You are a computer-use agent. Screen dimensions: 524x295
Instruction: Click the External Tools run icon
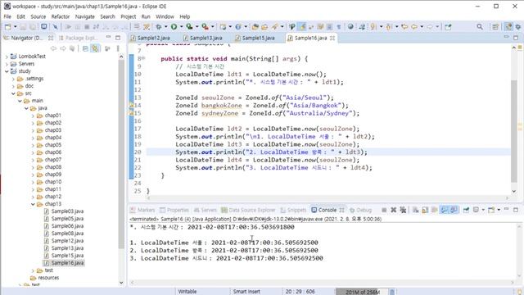coord(205,27)
